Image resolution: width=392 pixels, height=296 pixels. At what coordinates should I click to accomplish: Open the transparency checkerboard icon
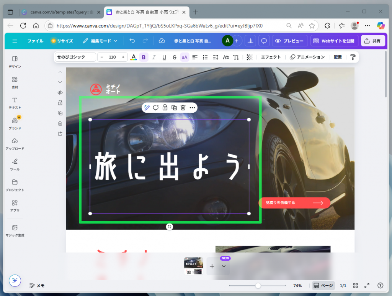tap(249, 57)
